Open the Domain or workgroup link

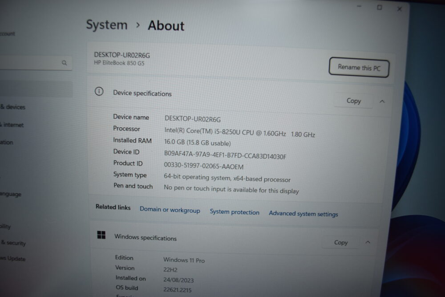click(170, 210)
